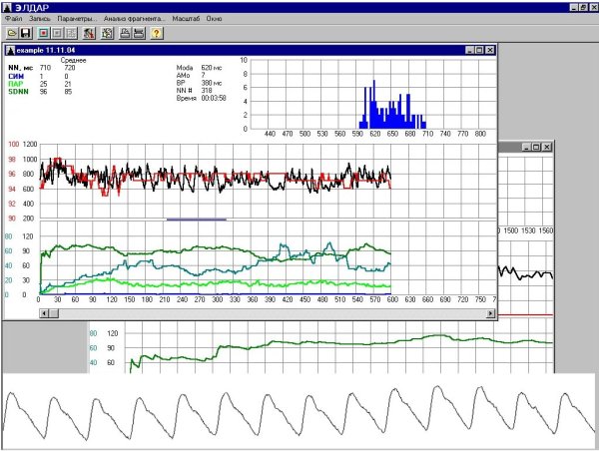Click the 'NN #' count value '318'
The height and width of the screenshot is (451, 599).
coord(207,91)
